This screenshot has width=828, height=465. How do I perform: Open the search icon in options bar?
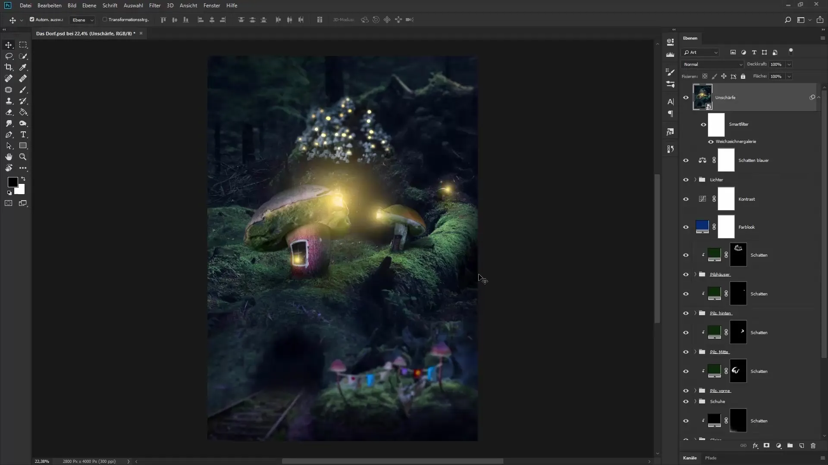point(787,20)
